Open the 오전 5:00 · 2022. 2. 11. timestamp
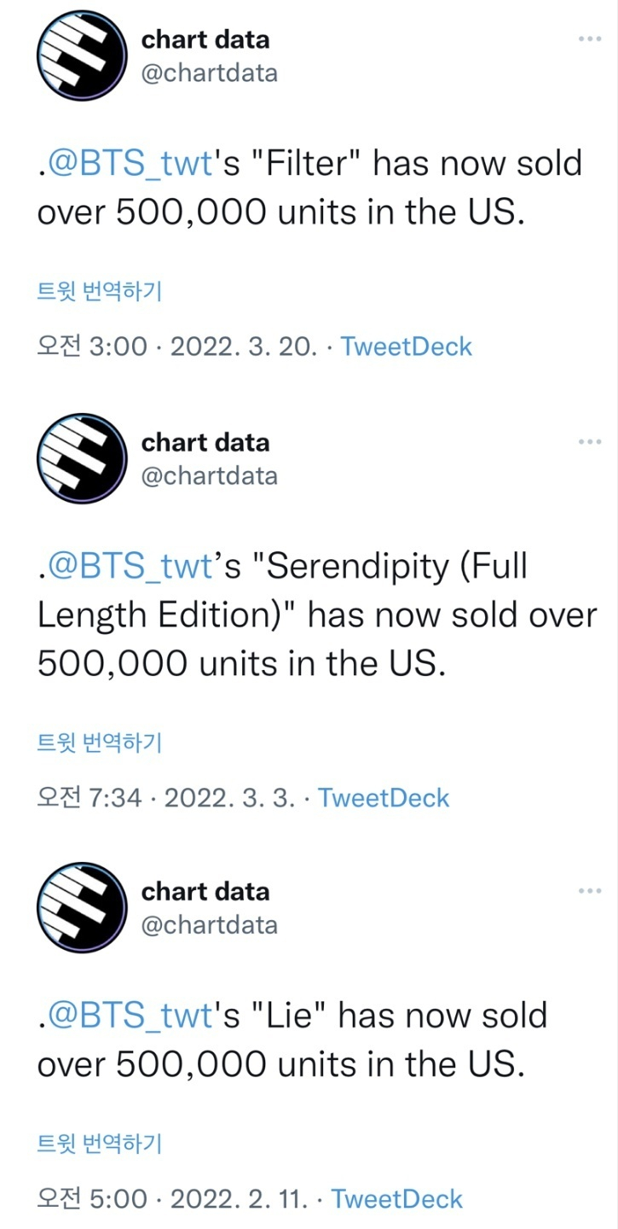 [x=173, y=1198]
